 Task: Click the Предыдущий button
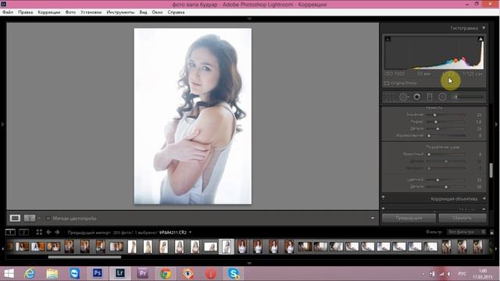pos(409,218)
